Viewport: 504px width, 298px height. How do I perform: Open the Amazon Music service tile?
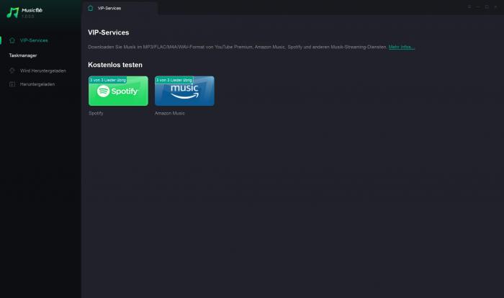(184, 91)
